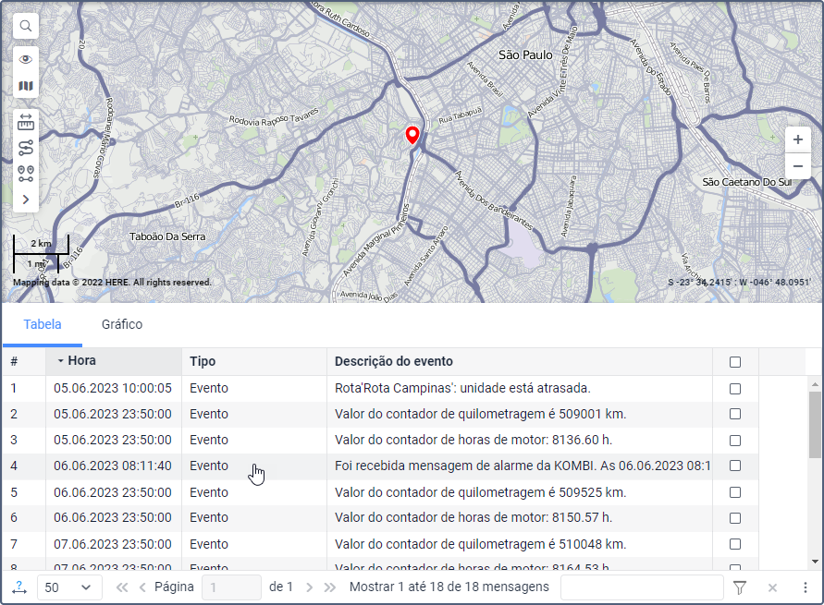This screenshot has width=824, height=605.
Task: Check the KOMBI alarm message row checkbox
Action: click(x=735, y=466)
